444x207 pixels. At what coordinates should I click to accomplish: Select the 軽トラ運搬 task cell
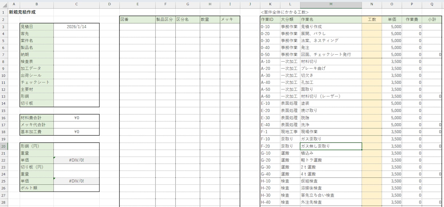point(331,160)
